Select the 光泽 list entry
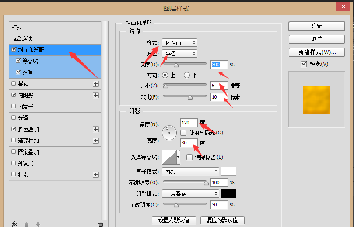The width and height of the screenshot is (354, 227). 55,118
